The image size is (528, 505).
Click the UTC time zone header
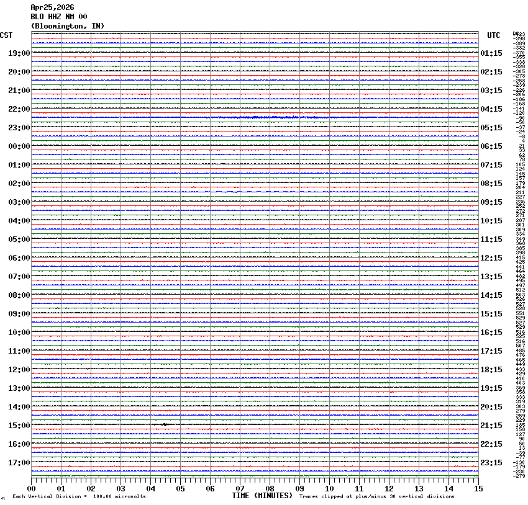pyautogui.click(x=493, y=35)
